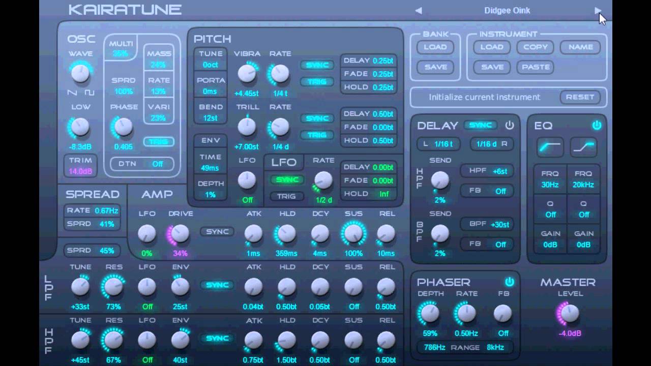The image size is (651, 366).
Task: Select the ENV tab in Pitch
Action: click(211, 140)
